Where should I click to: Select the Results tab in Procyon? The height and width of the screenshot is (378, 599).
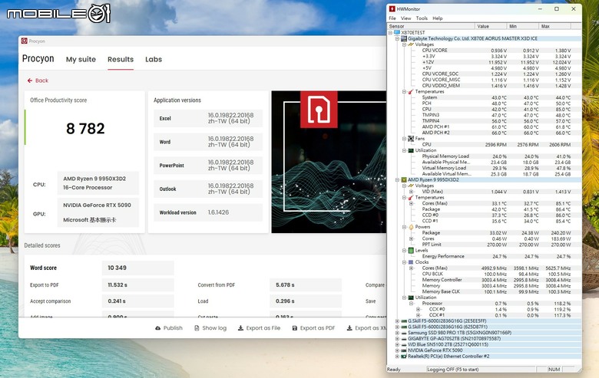pos(121,59)
